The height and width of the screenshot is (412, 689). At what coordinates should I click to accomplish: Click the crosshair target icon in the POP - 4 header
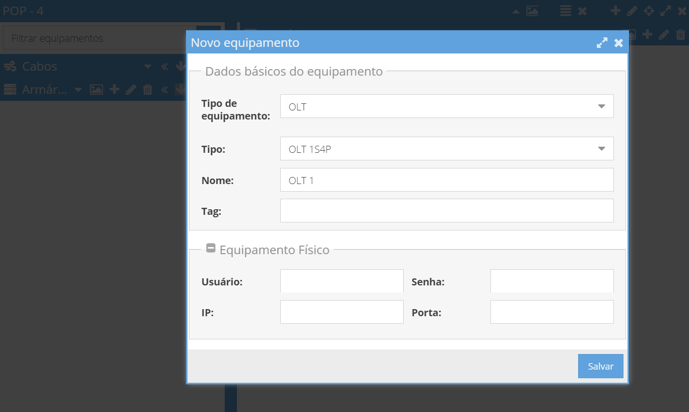point(649,11)
